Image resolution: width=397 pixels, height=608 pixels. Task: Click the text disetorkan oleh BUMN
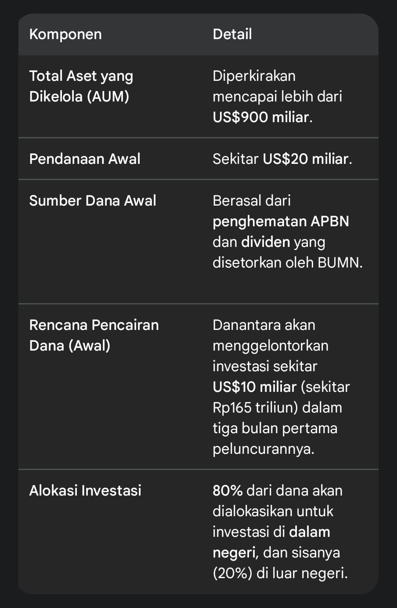point(287,262)
